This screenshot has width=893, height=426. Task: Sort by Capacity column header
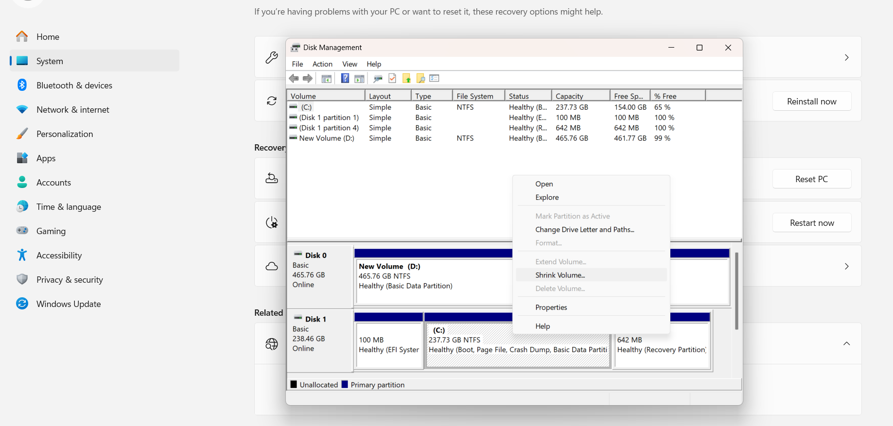580,96
